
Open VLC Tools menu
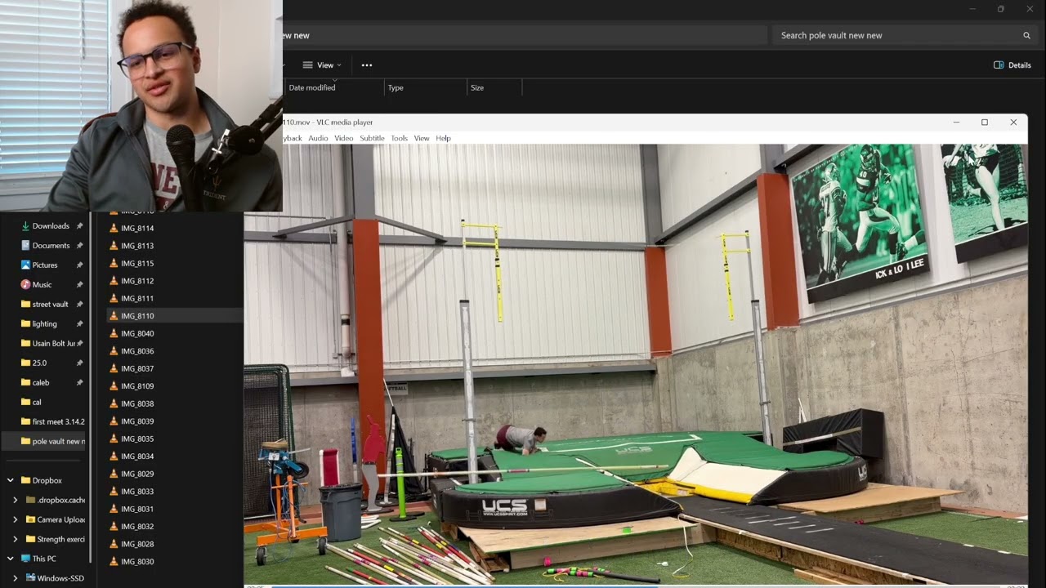[x=399, y=138]
